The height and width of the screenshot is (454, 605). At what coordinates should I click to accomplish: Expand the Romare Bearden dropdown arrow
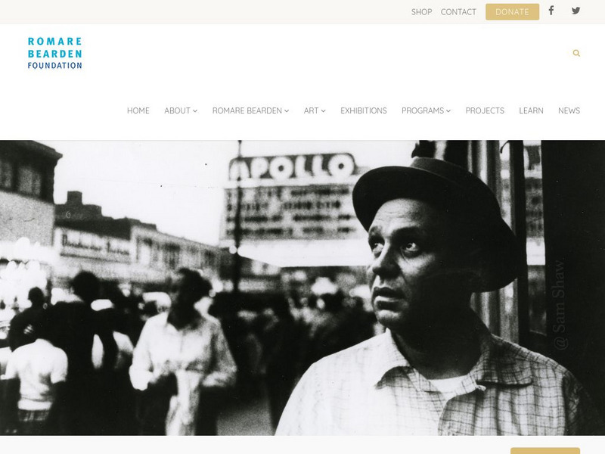coord(287,110)
